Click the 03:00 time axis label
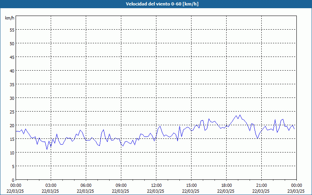Screen dimensions: 312x195 (x=51, y=186)
